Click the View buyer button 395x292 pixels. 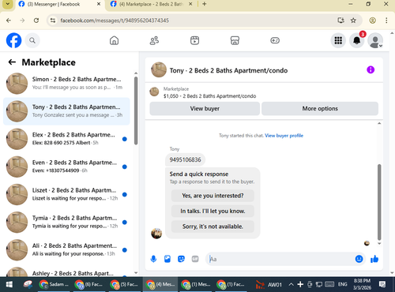coord(205,109)
